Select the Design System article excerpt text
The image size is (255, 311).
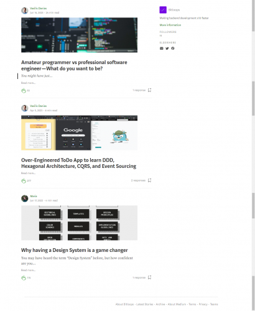(x=77, y=261)
